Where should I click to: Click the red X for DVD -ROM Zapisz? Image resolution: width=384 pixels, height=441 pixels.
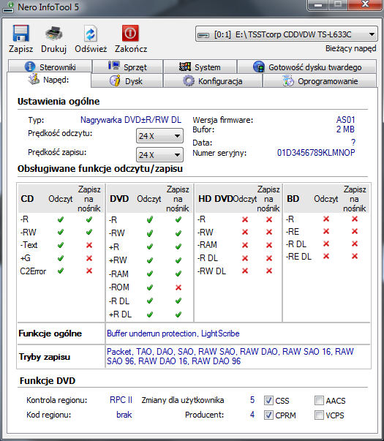click(x=178, y=287)
